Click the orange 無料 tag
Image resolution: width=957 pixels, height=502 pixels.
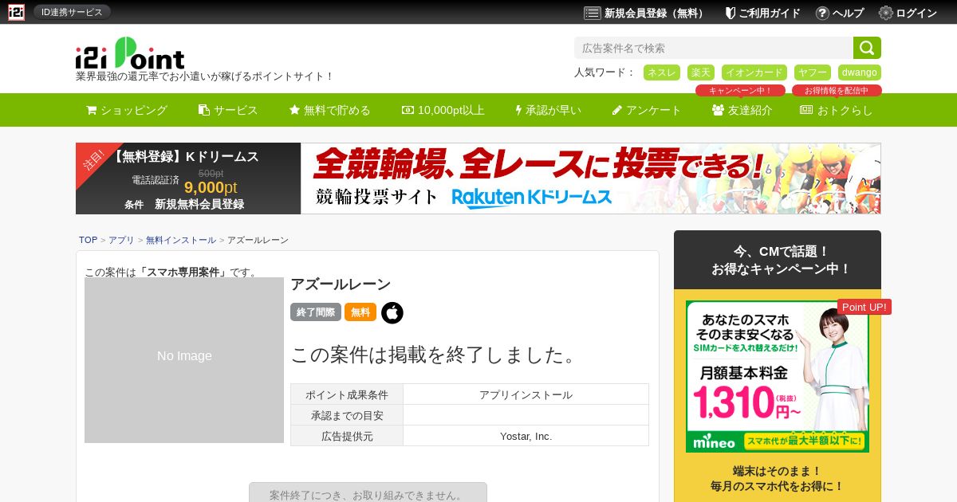click(x=360, y=312)
